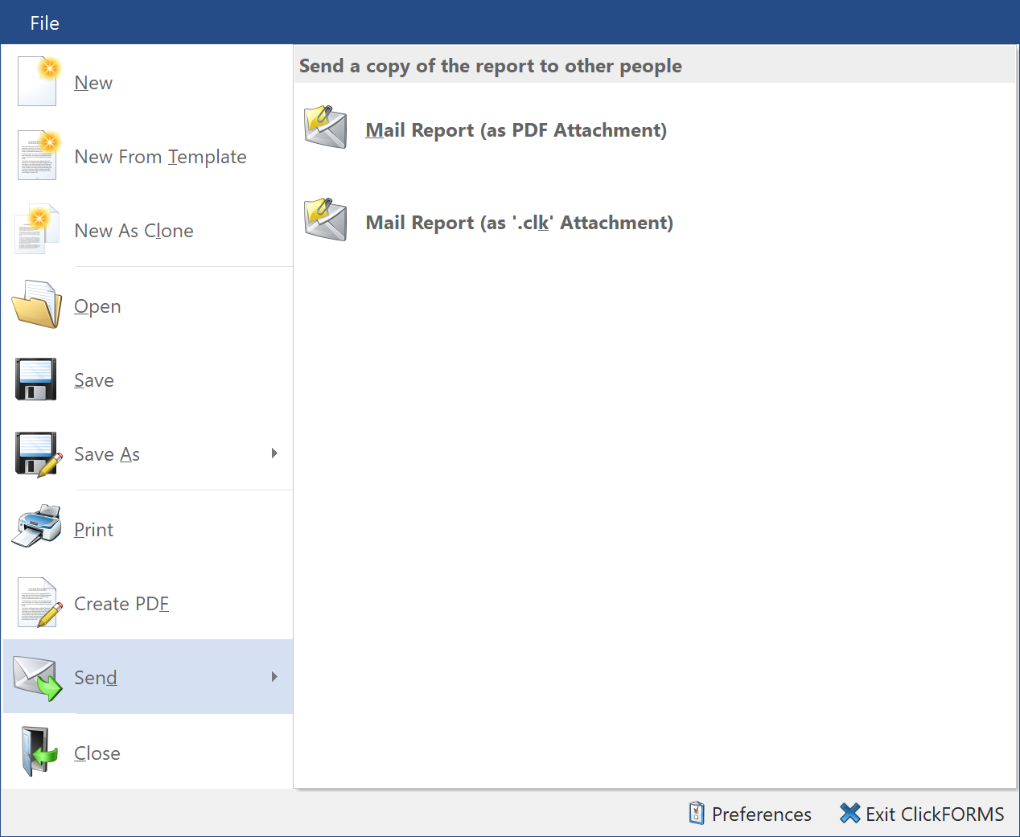The image size is (1020, 837).
Task: Choose New From Template menu entry
Action: click(x=160, y=157)
